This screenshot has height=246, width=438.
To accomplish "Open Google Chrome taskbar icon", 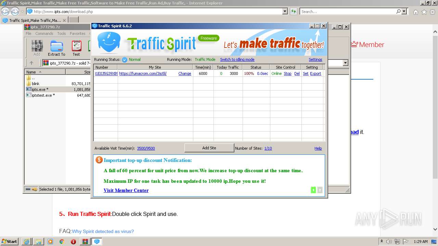I will click(62, 241).
